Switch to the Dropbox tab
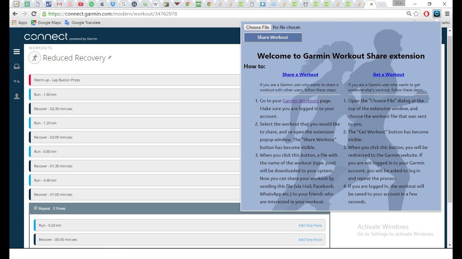 point(113,4)
